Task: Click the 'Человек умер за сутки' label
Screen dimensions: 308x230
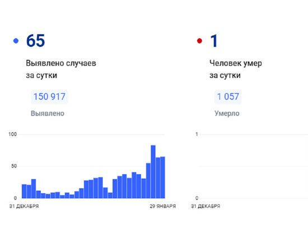Action: click(x=236, y=69)
